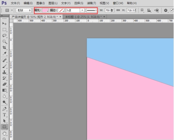Viewport: 174px width, 140px height.
Task: Select the Gradient tool
Action: click(5, 90)
